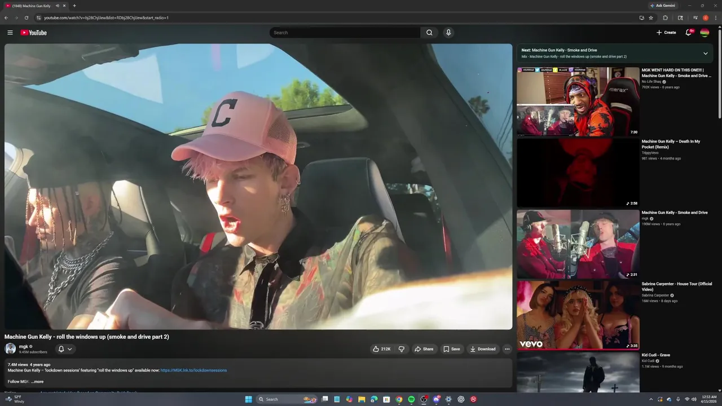Open File Explorer from the taskbar
This screenshot has height=406, width=722.
click(362, 399)
